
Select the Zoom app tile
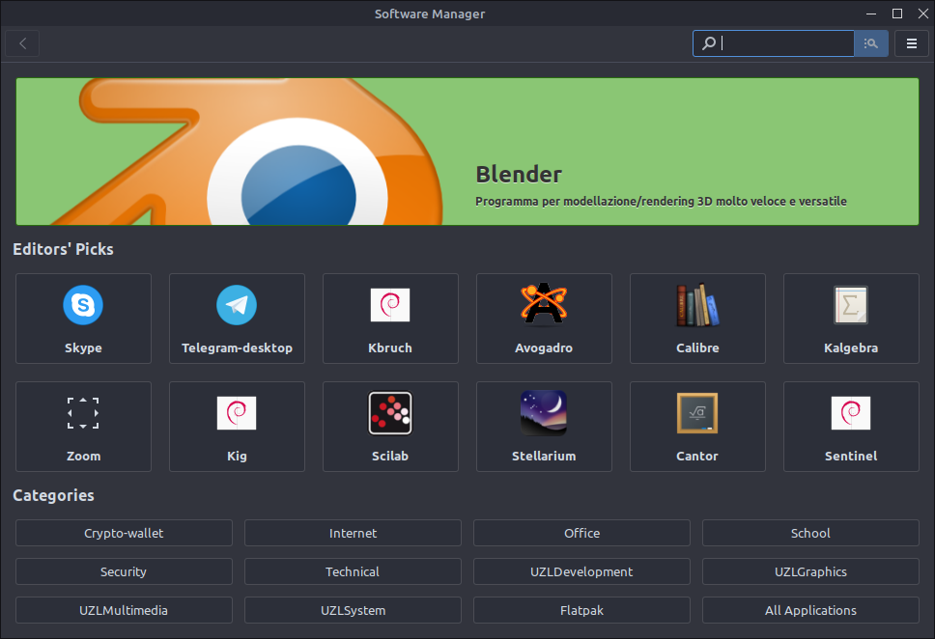pyautogui.click(x=83, y=427)
